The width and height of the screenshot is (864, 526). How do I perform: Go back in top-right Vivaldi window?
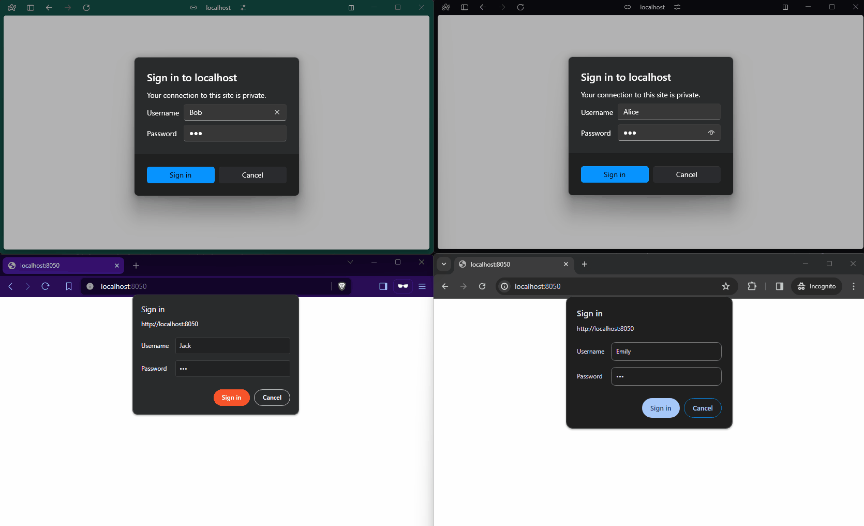point(483,7)
